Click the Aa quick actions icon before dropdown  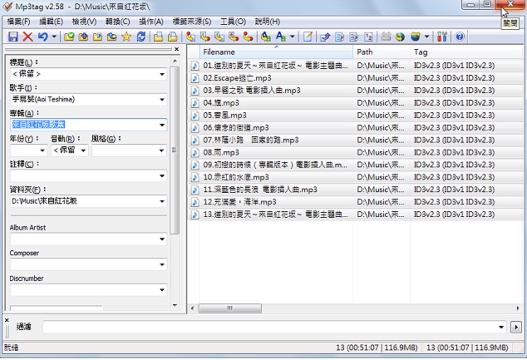pyautogui.click(x=281, y=37)
